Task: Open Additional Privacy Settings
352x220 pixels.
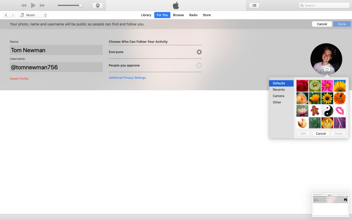Action: click(x=127, y=78)
